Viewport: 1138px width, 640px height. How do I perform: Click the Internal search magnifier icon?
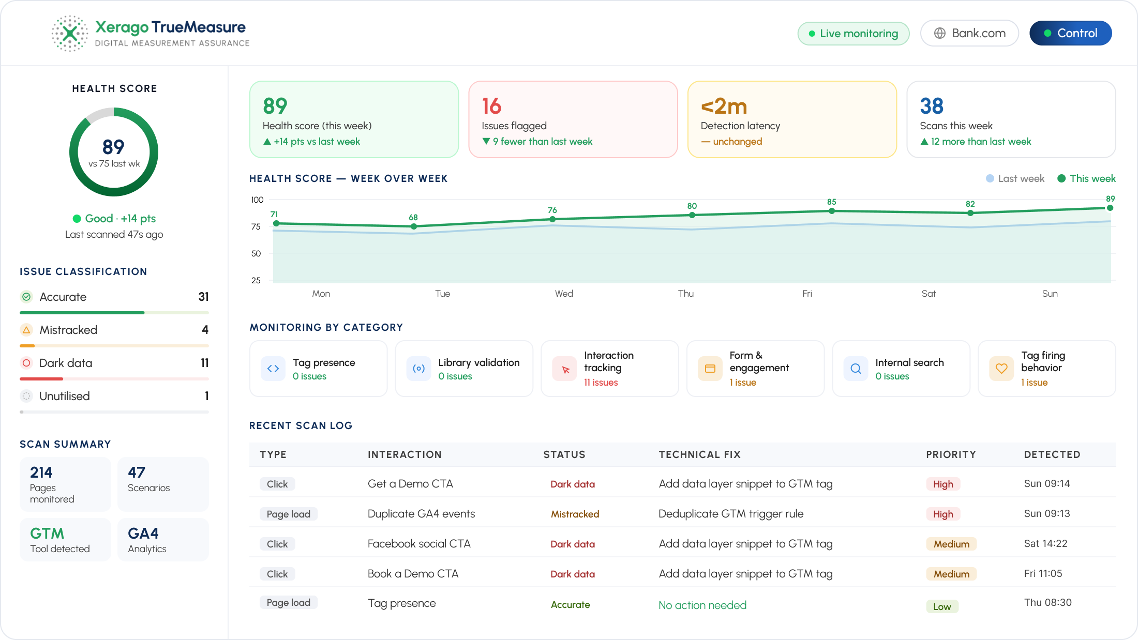[x=856, y=369]
